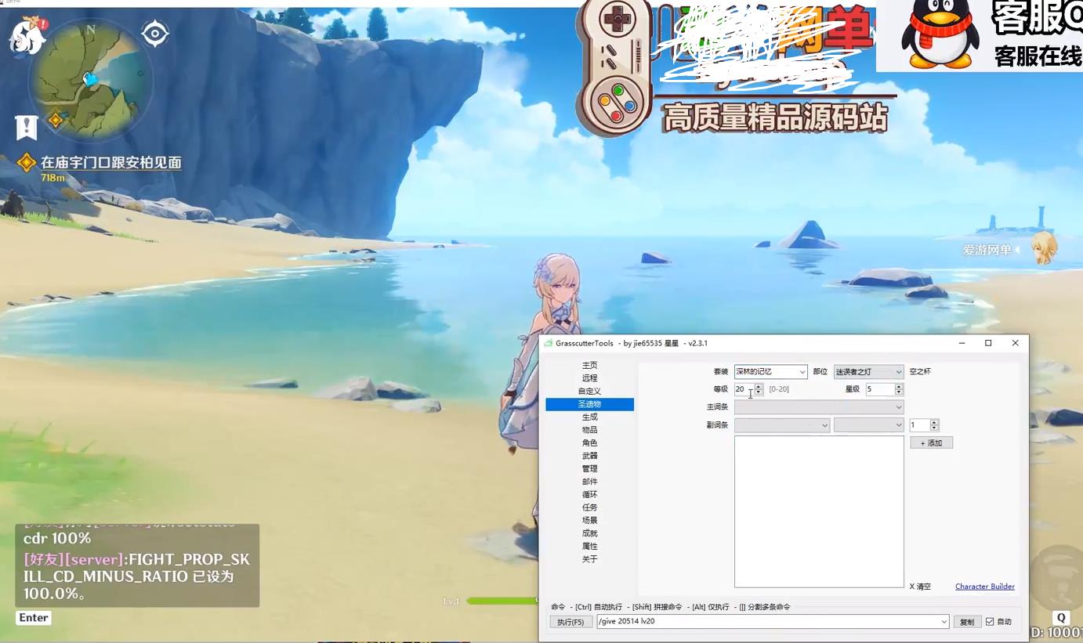Click the Q quick-menu icon bottom right
Viewport: 1083px width, 643px height.
1061,617
